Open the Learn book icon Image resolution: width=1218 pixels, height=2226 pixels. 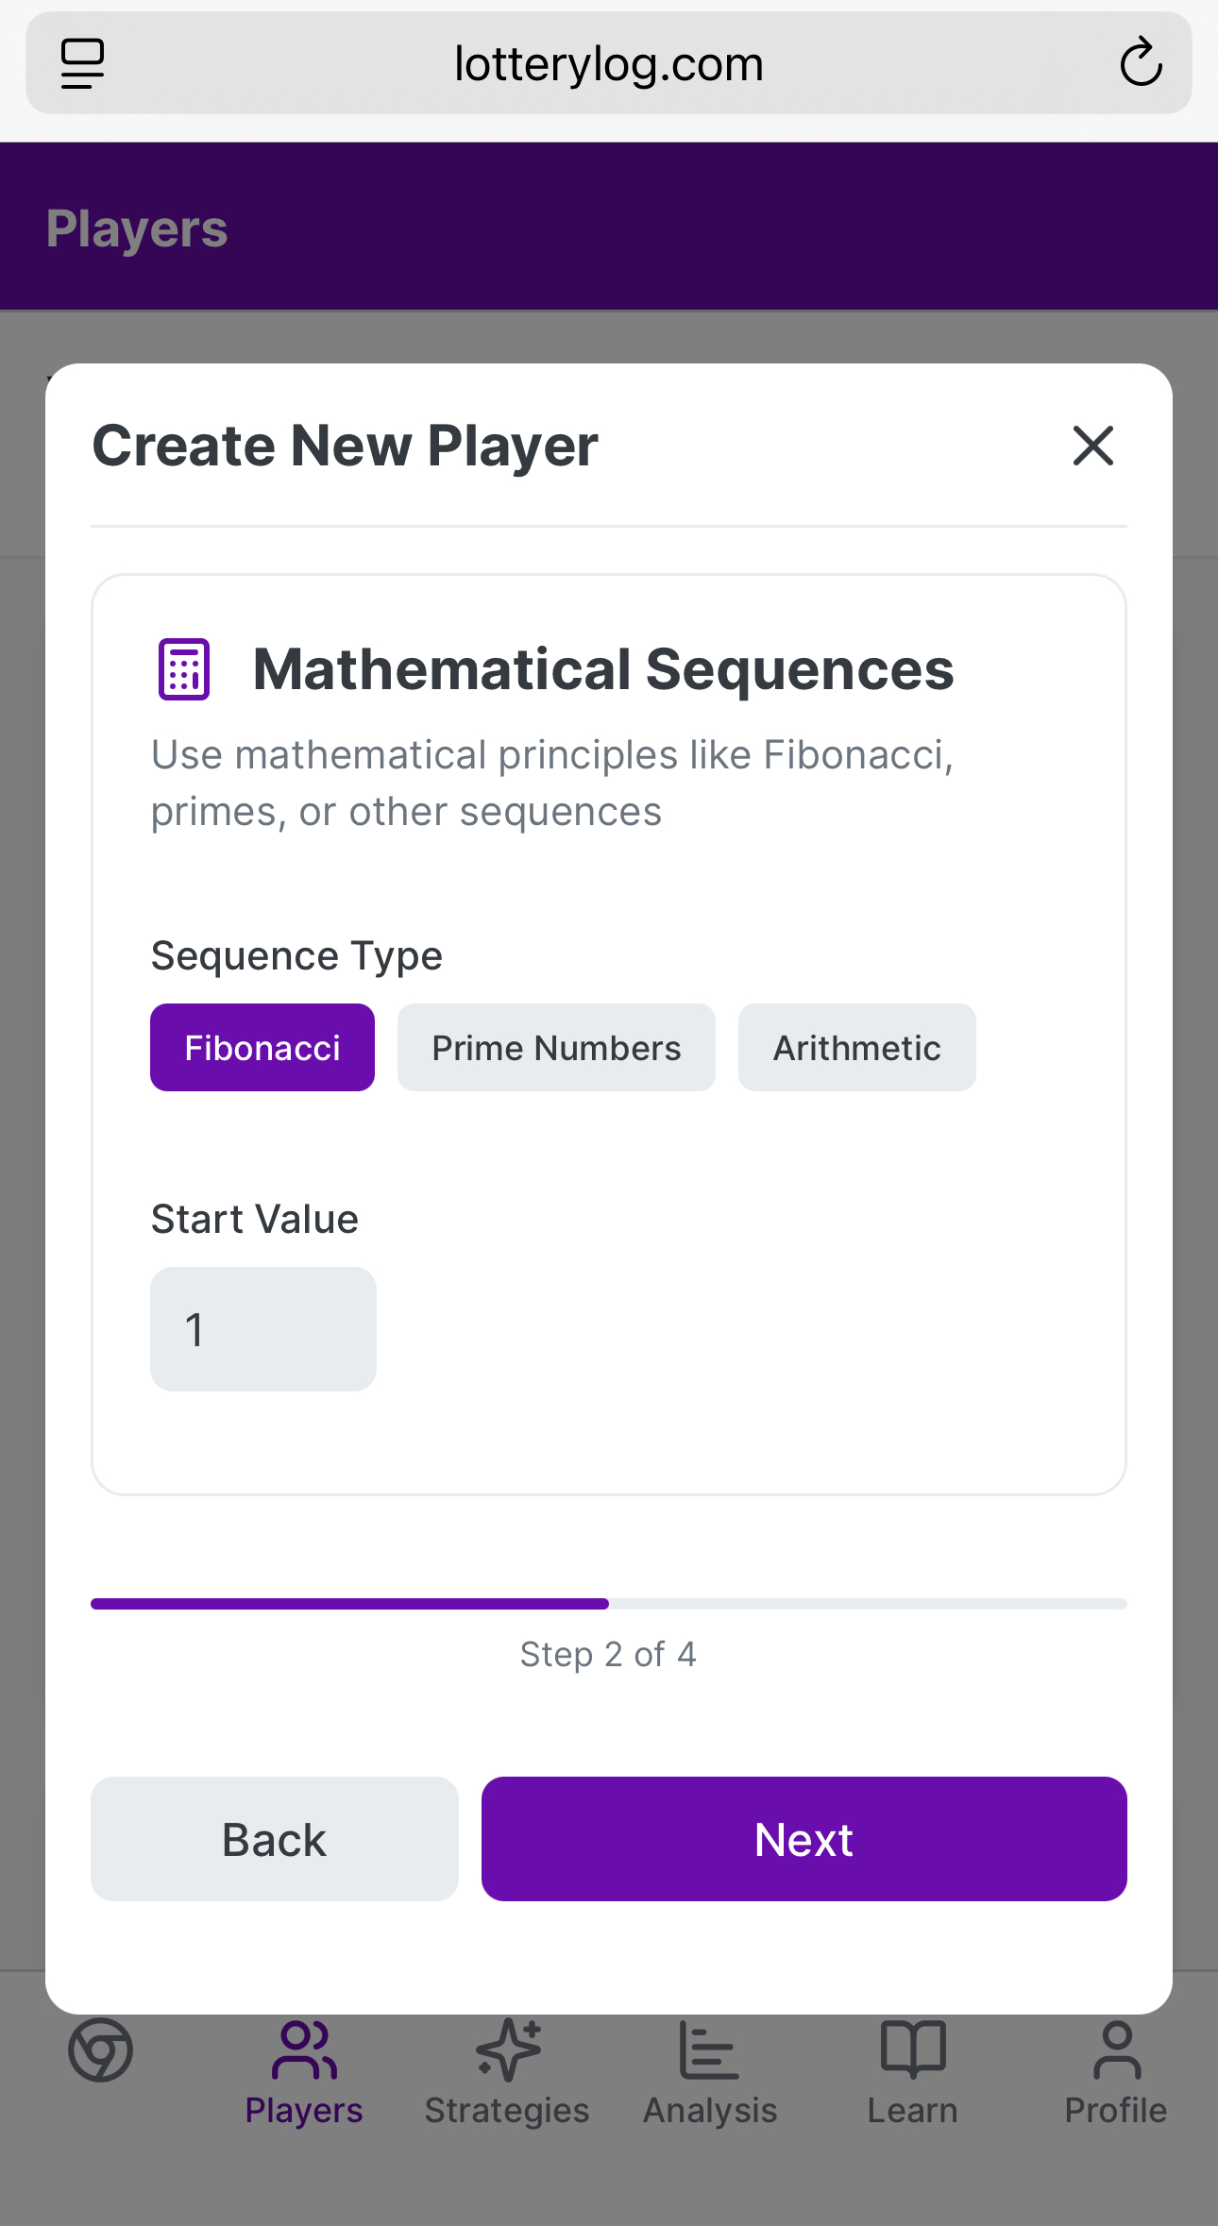pyautogui.click(x=912, y=2050)
